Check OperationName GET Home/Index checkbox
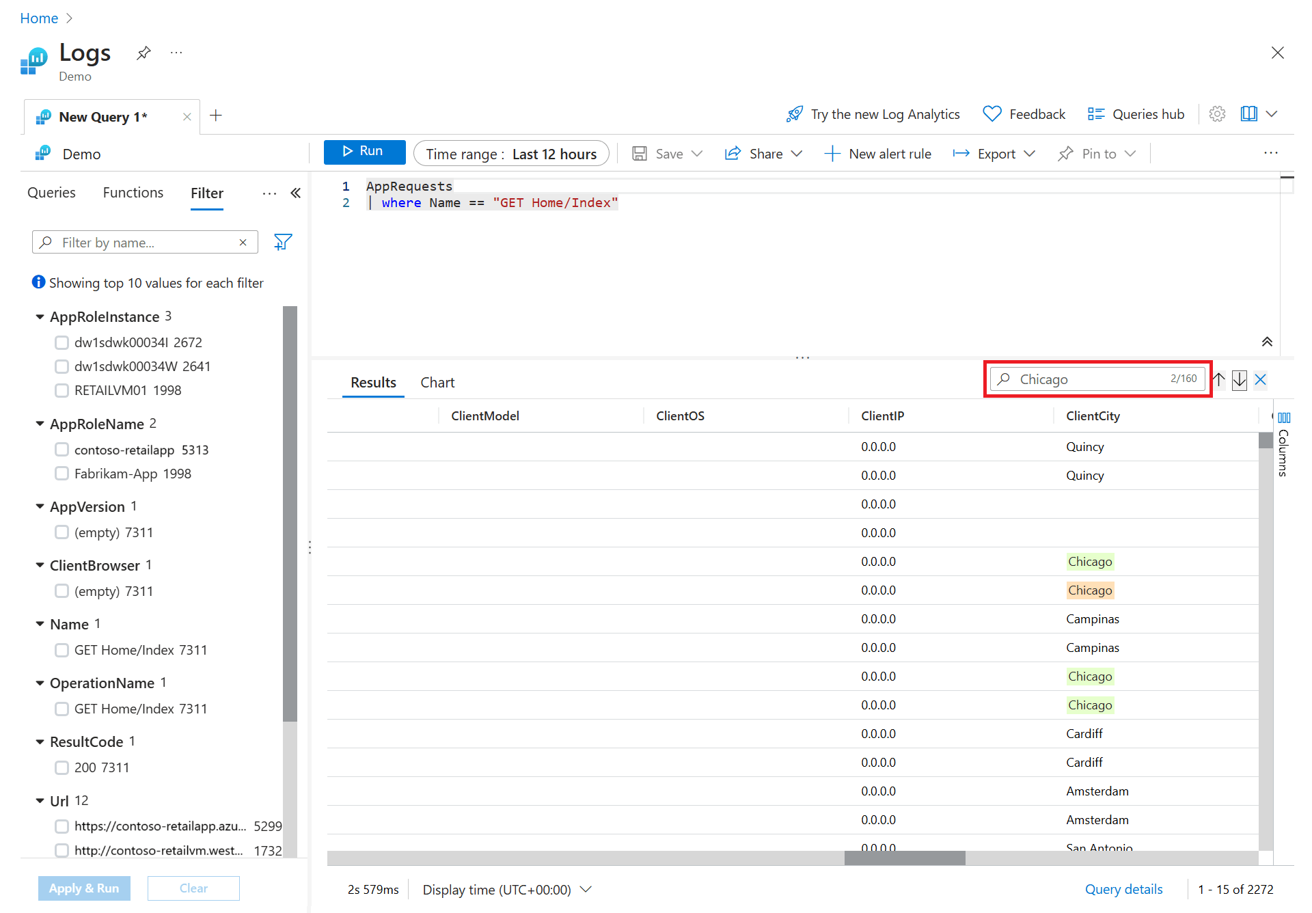 pos(61,709)
